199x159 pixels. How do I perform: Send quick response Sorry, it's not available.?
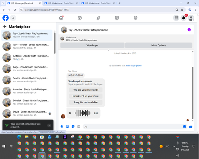coord(86,102)
